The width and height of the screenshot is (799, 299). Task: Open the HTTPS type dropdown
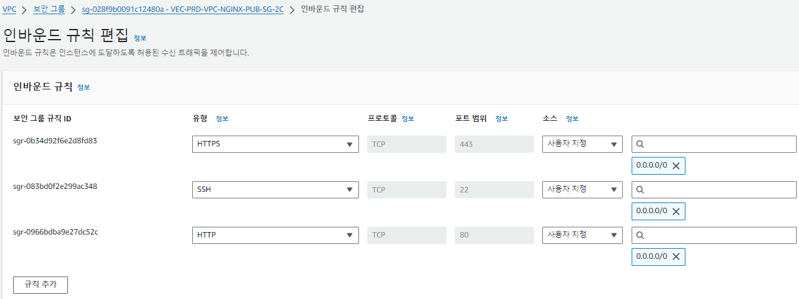pyautogui.click(x=275, y=144)
